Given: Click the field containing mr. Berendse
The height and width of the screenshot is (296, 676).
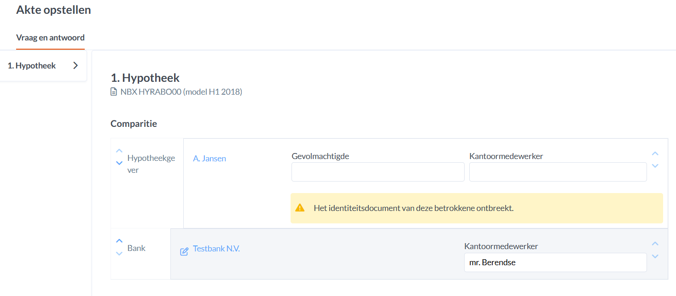Looking at the screenshot, I should (555, 262).
